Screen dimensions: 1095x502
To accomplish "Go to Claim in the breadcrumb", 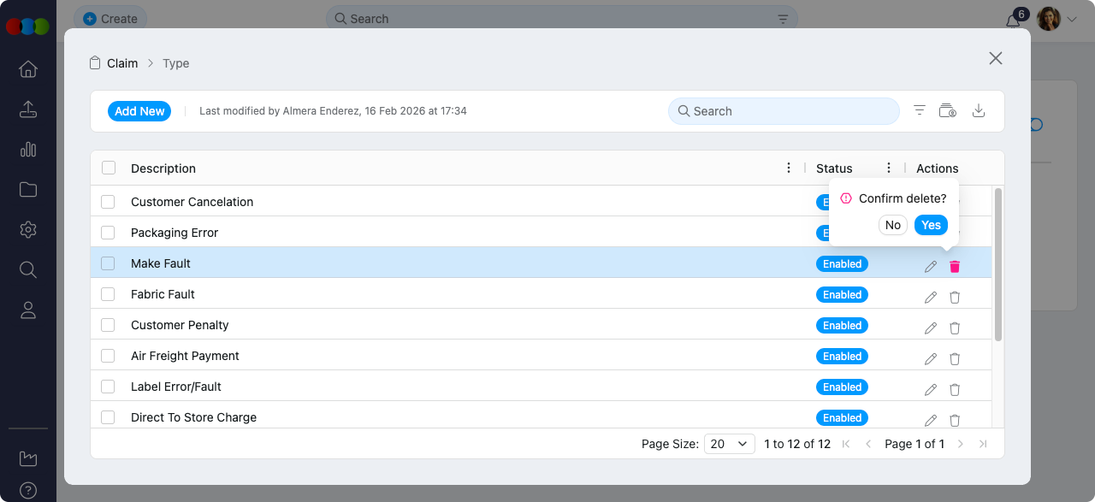I will [122, 63].
